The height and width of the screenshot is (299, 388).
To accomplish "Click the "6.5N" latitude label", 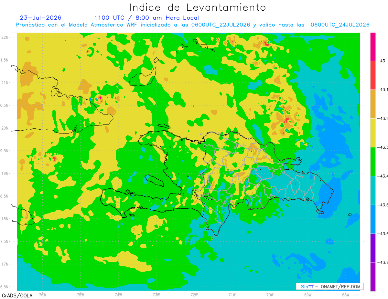I will [x=5, y=287].
